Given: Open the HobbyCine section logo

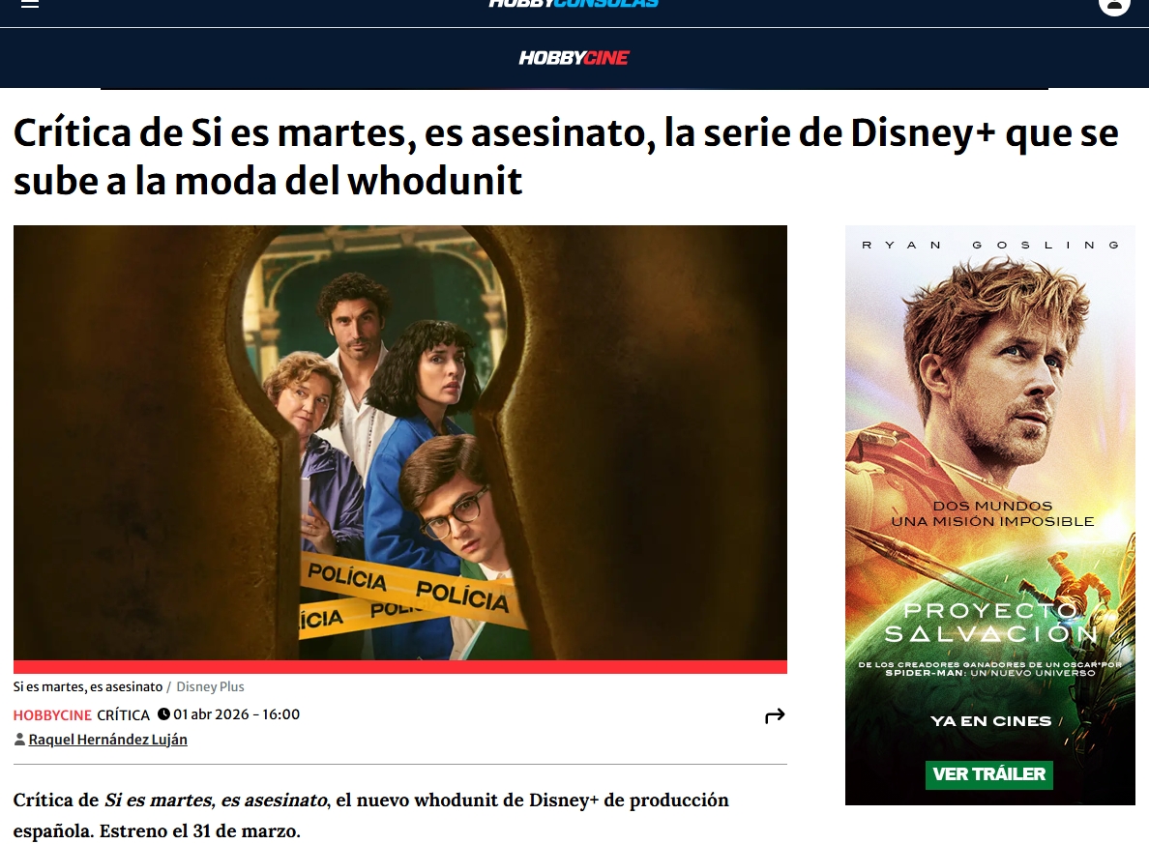Looking at the screenshot, I should coord(574,58).
